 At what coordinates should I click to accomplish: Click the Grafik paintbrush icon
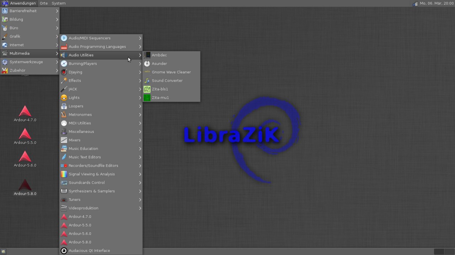(5, 36)
